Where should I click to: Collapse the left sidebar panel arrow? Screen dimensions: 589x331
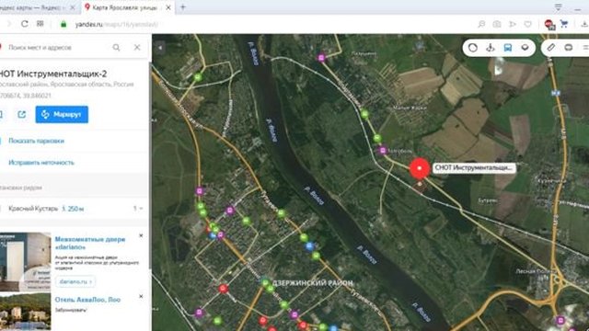[160, 48]
